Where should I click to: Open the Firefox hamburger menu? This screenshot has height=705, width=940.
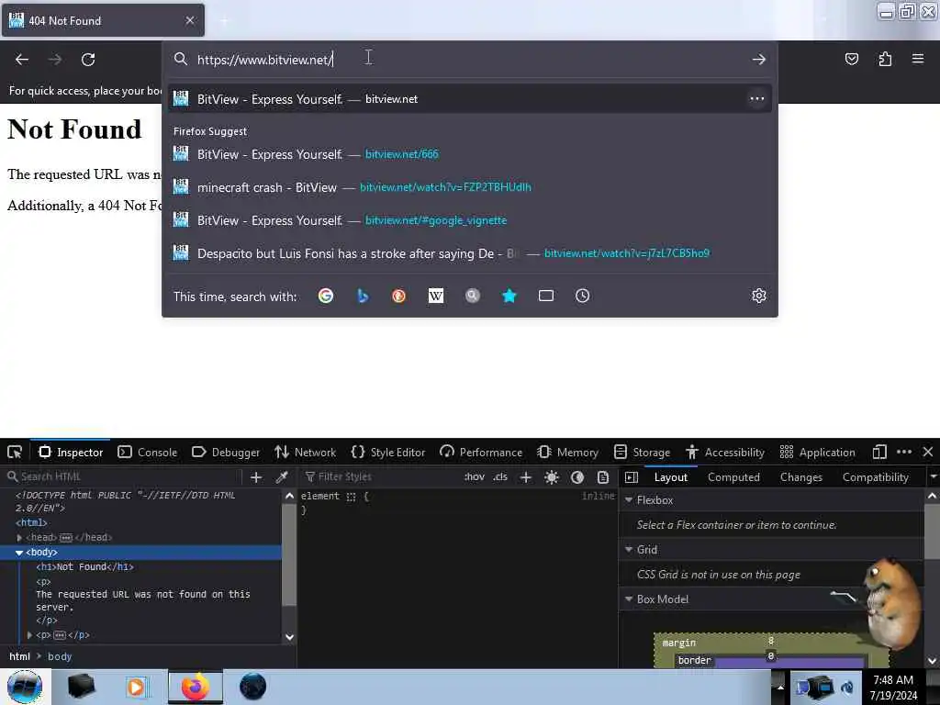[x=918, y=59]
